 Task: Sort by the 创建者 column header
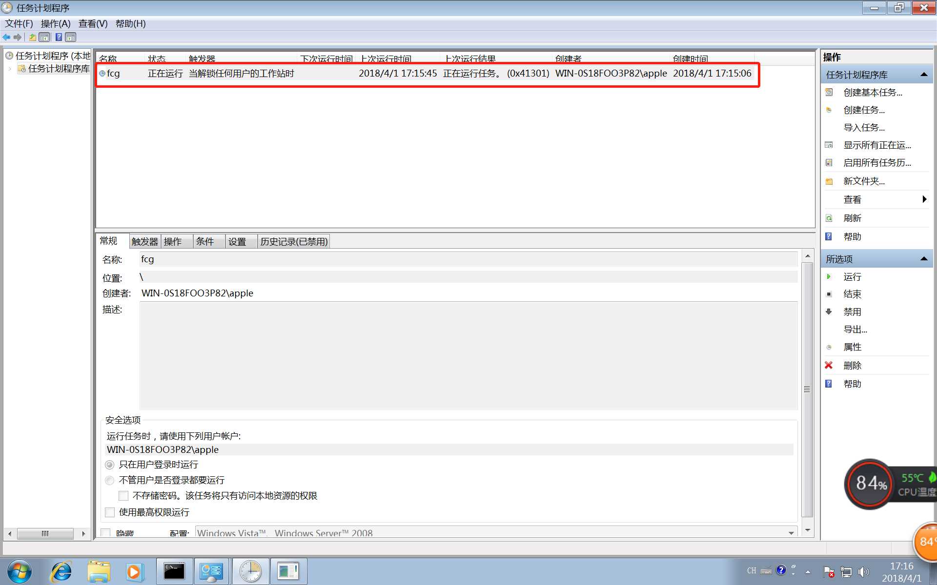pyautogui.click(x=611, y=58)
